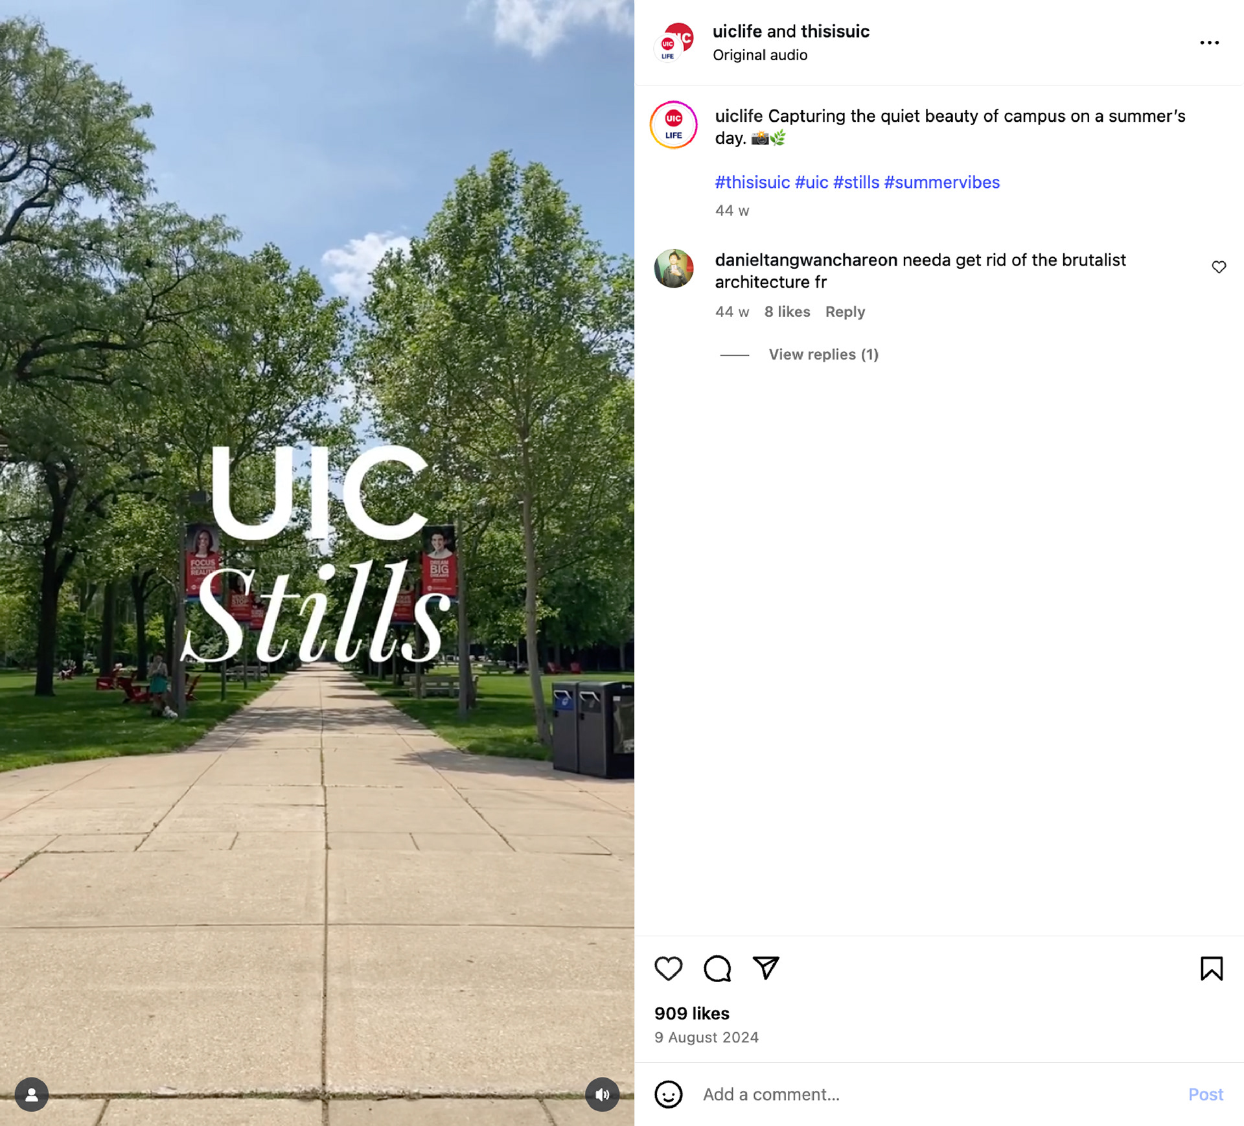Screen dimensions: 1244x1126
Task: Open danieltangwanchareon's profile avatar
Action: pos(673,268)
